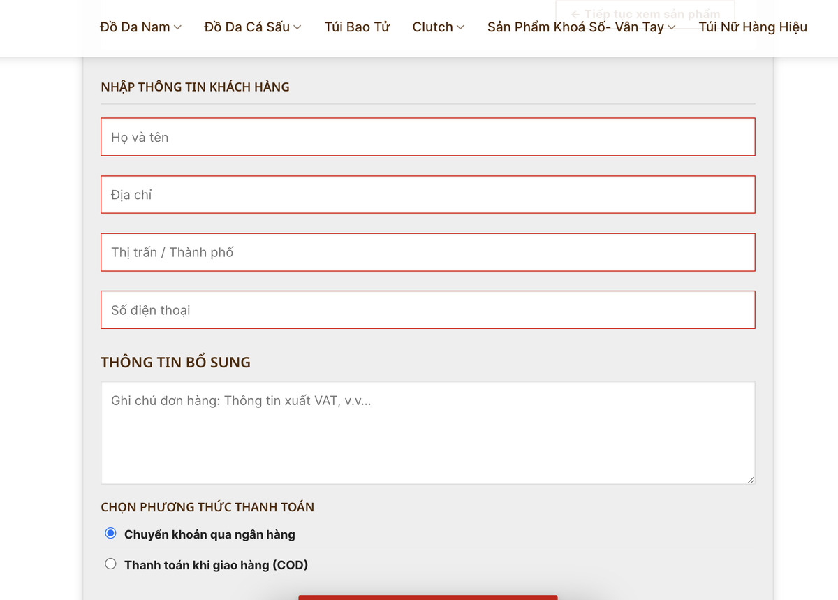The image size is (838, 600).
Task: Open the chevron next to Clutch
Action: point(460,27)
